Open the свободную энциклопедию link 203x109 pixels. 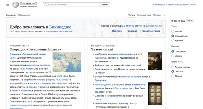click(x=22, y=31)
